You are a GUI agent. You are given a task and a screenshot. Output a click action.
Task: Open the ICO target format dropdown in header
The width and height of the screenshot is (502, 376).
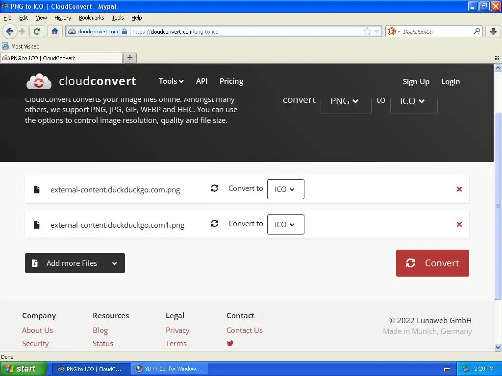point(414,102)
